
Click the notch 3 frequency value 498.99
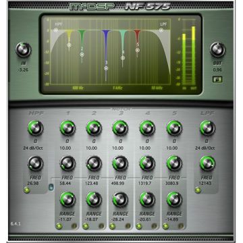tap(118, 184)
